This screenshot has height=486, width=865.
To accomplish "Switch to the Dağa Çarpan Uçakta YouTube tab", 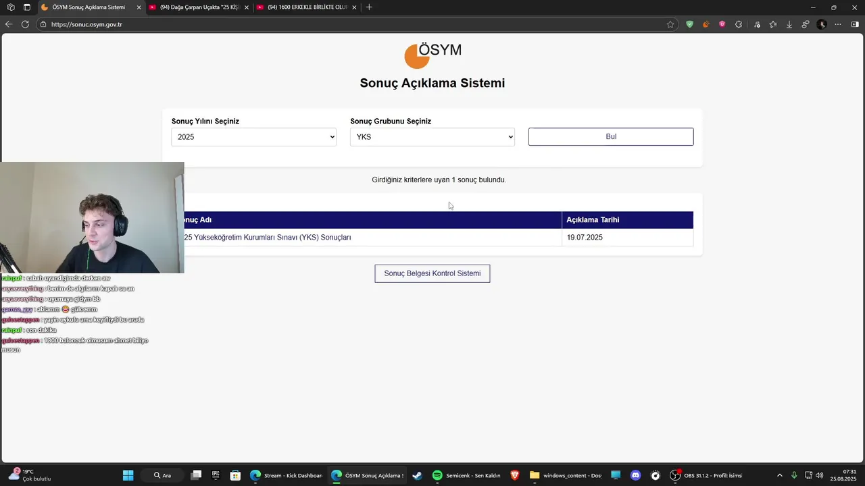I will pyautogui.click(x=199, y=7).
